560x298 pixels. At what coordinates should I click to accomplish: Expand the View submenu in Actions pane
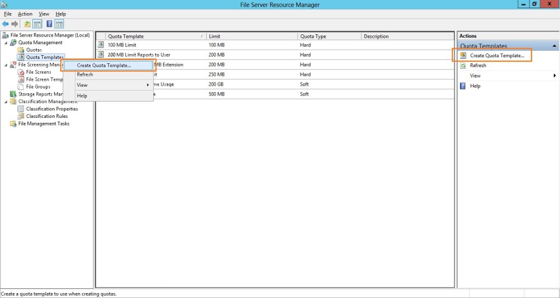(x=554, y=76)
